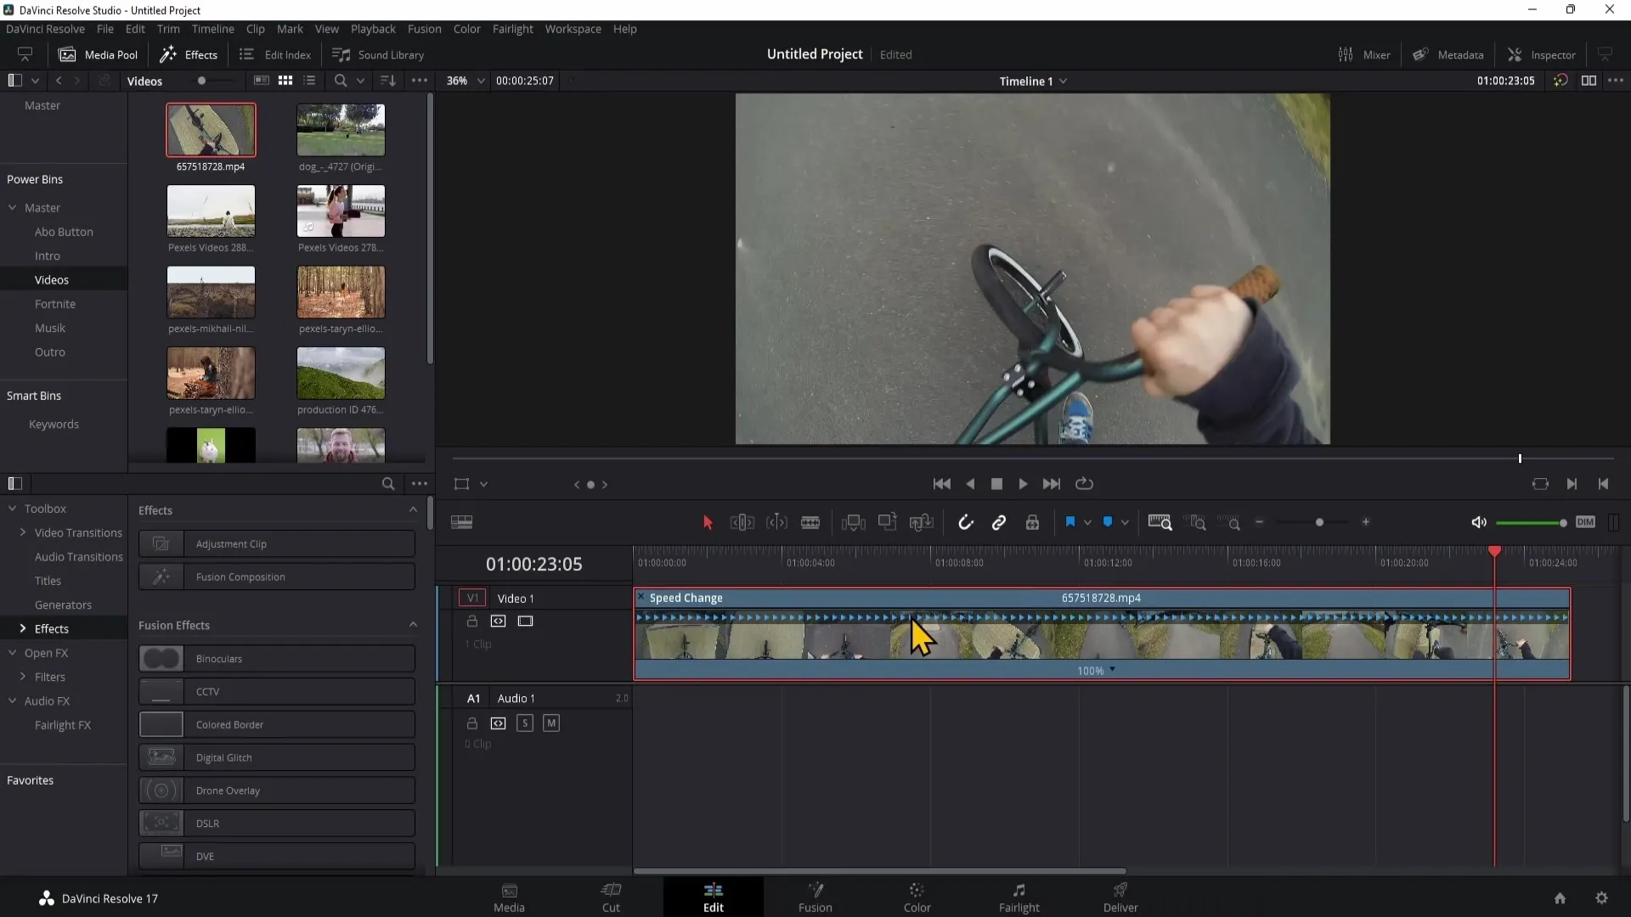
Task: Toggle the DIM audio button
Action: (x=1585, y=522)
